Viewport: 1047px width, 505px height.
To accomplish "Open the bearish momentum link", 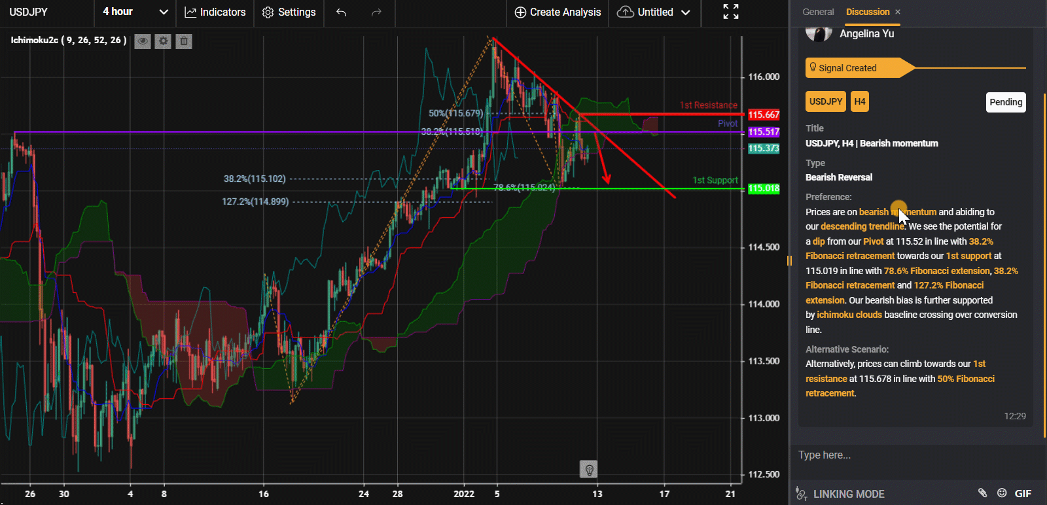I will (898, 212).
